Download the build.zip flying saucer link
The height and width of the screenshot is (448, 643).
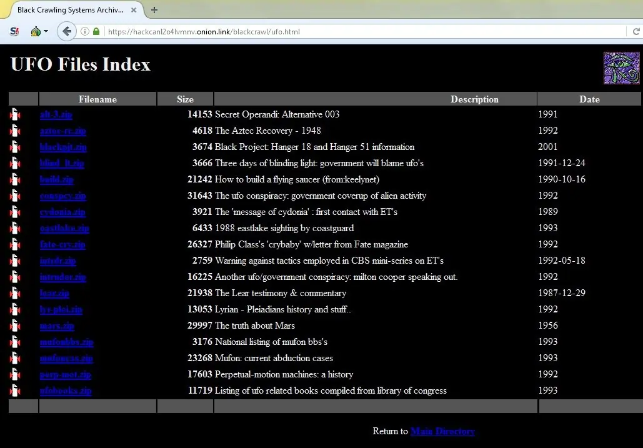tap(57, 179)
